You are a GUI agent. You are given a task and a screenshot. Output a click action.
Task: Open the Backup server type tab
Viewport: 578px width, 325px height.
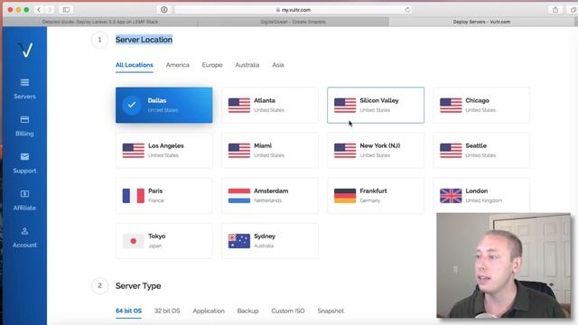click(247, 311)
